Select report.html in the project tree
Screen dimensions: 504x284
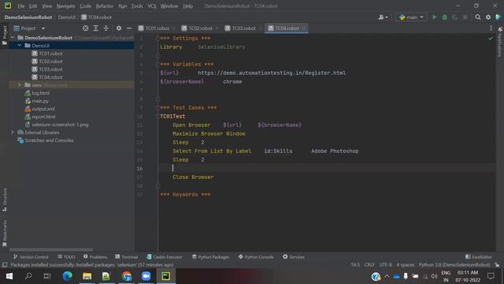click(43, 117)
